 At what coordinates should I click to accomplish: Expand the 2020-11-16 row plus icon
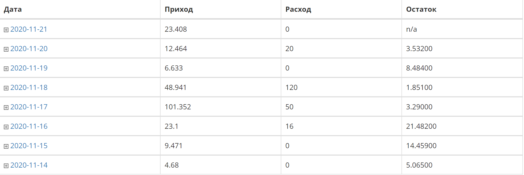point(6,127)
